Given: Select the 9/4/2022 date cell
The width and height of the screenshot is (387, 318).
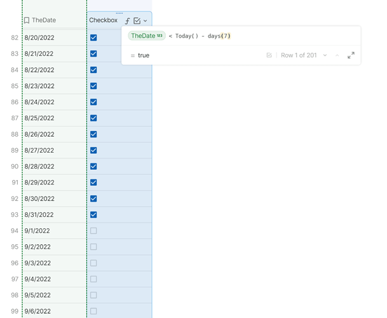Looking at the screenshot, I should pos(54,279).
